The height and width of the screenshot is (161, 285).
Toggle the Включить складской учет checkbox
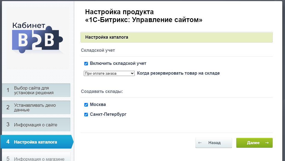click(86, 63)
